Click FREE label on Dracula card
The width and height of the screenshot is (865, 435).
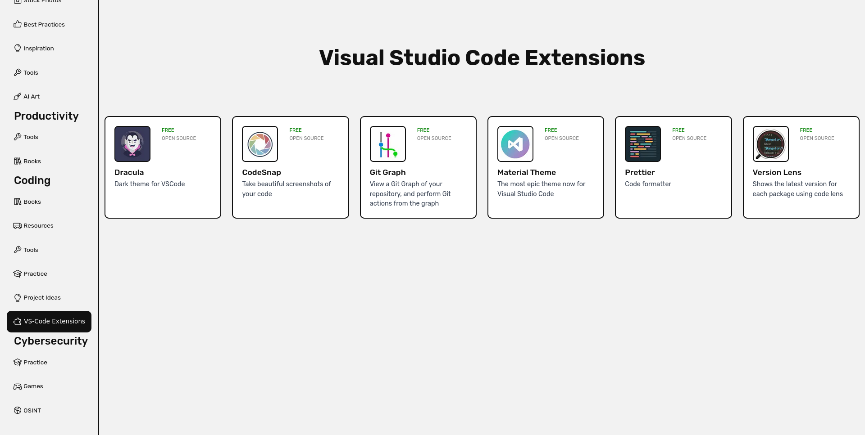click(168, 130)
